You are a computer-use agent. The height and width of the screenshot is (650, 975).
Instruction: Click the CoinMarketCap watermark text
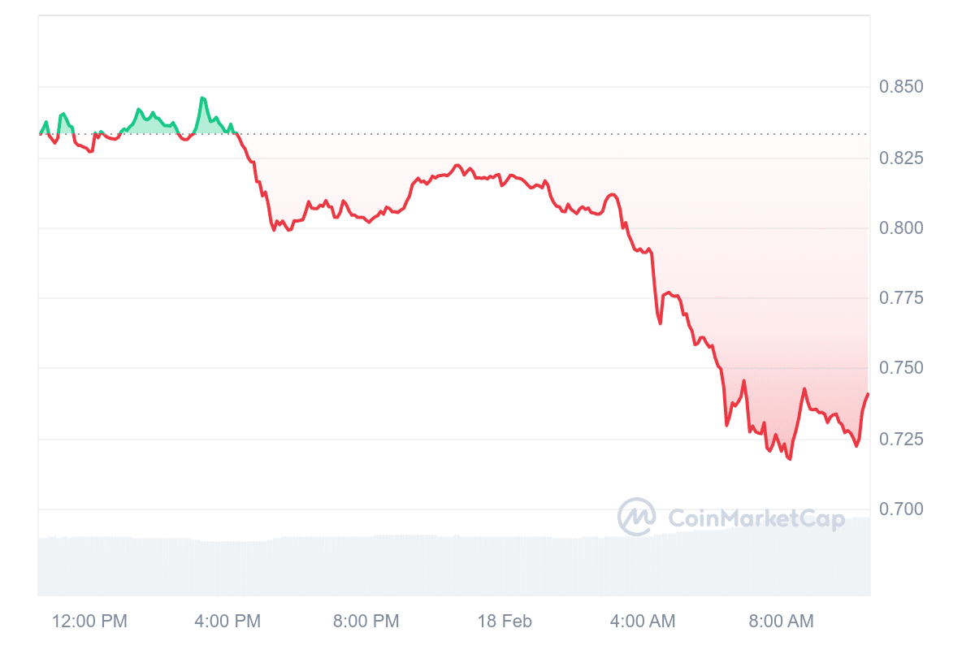coord(756,518)
